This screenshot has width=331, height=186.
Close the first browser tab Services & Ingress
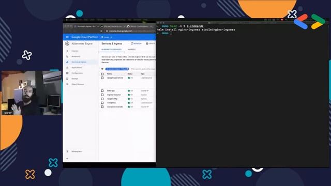pyautogui.click(x=98, y=26)
